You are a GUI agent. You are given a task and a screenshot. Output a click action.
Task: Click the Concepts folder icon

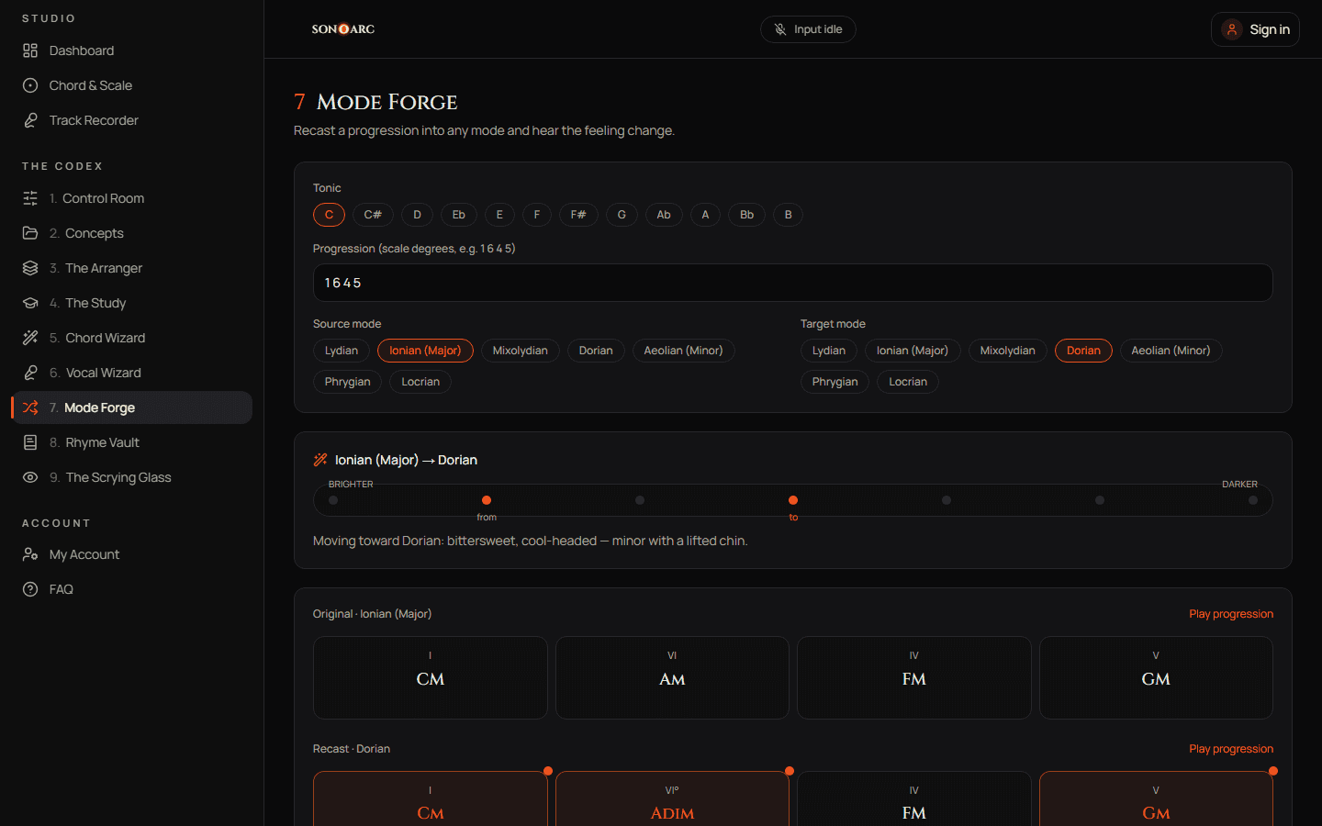[x=30, y=233]
